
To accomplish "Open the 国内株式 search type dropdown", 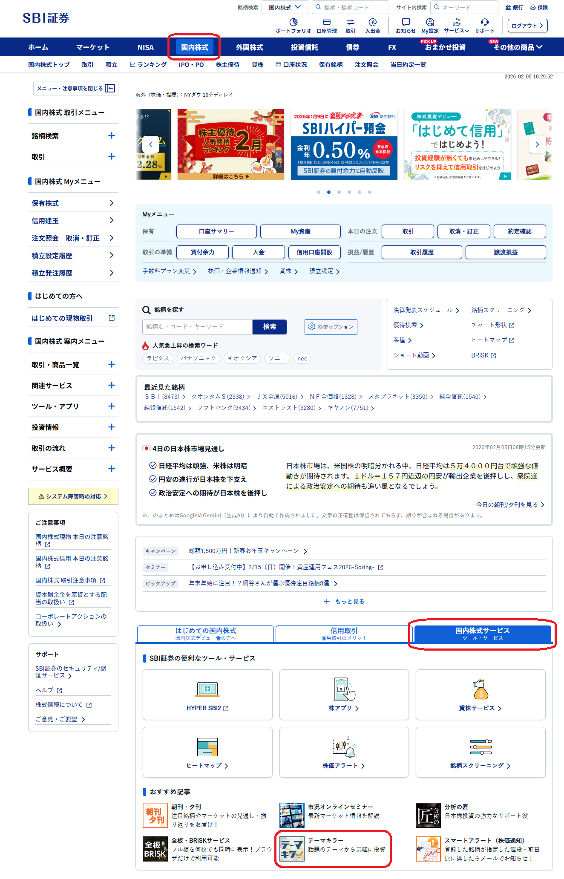I will [285, 7].
